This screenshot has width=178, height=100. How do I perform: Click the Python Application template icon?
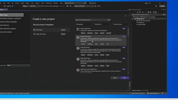78,29
